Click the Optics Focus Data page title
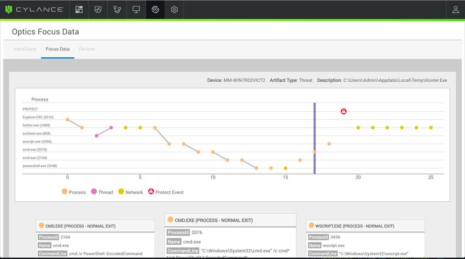 point(45,32)
